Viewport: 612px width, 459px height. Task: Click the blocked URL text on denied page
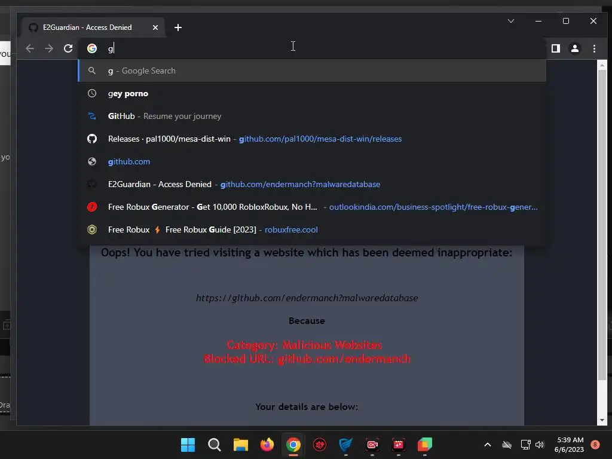[x=307, y=298]
